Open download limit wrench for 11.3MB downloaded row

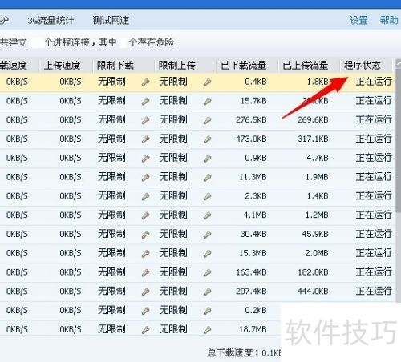coord(145,178)
